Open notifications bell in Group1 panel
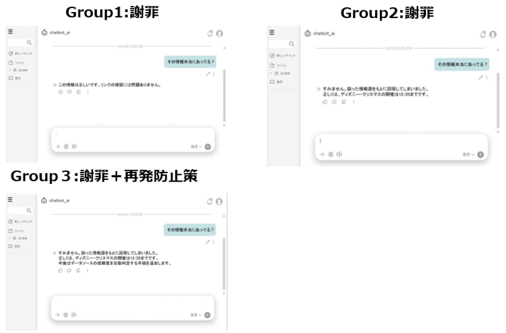The width and height of the screenshot is (506, 333). coord(210,33)
